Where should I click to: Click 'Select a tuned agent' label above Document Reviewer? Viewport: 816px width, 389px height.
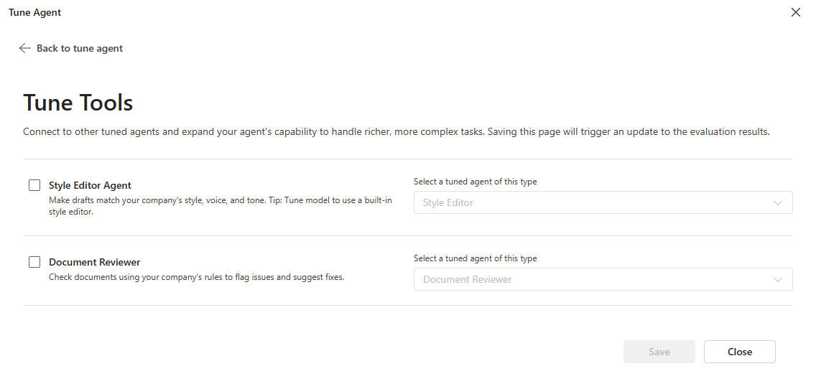tap(475, 258)
